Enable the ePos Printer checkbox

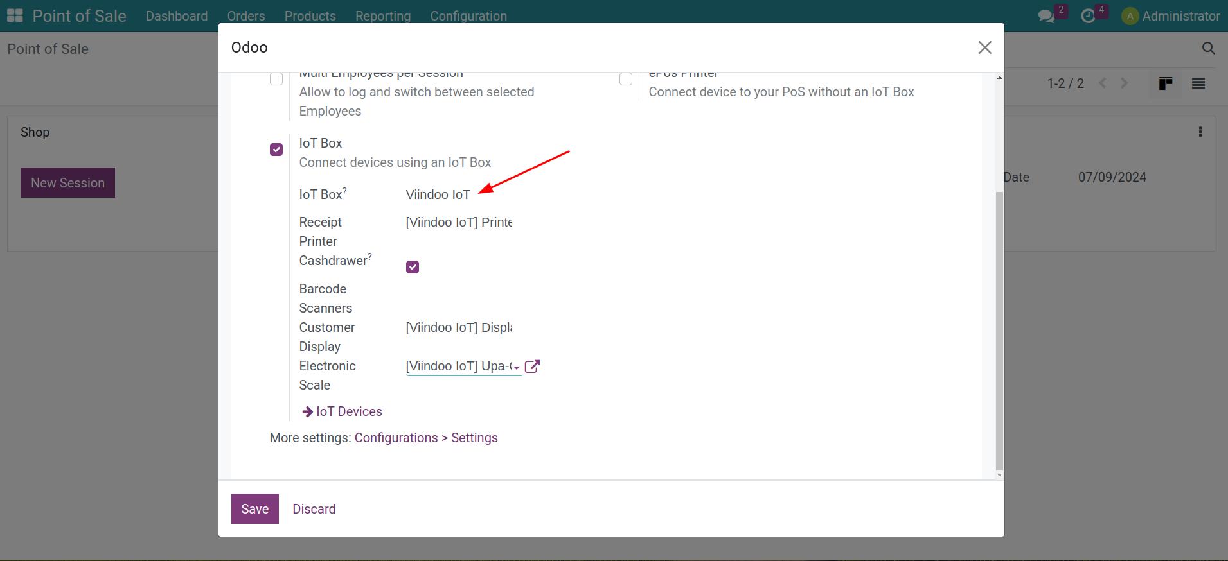pyautogui.click(x=626, y=79)
